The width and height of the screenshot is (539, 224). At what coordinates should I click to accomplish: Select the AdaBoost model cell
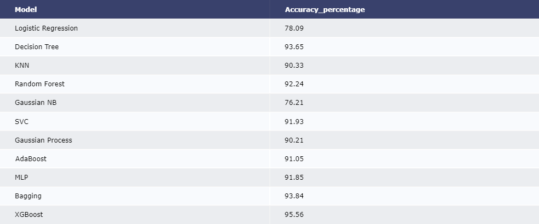click(31, 159)
